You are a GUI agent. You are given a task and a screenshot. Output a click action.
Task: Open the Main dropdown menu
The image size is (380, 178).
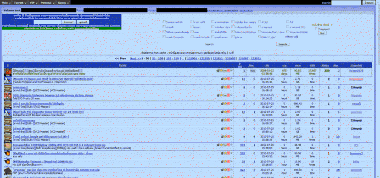(6, 2)
